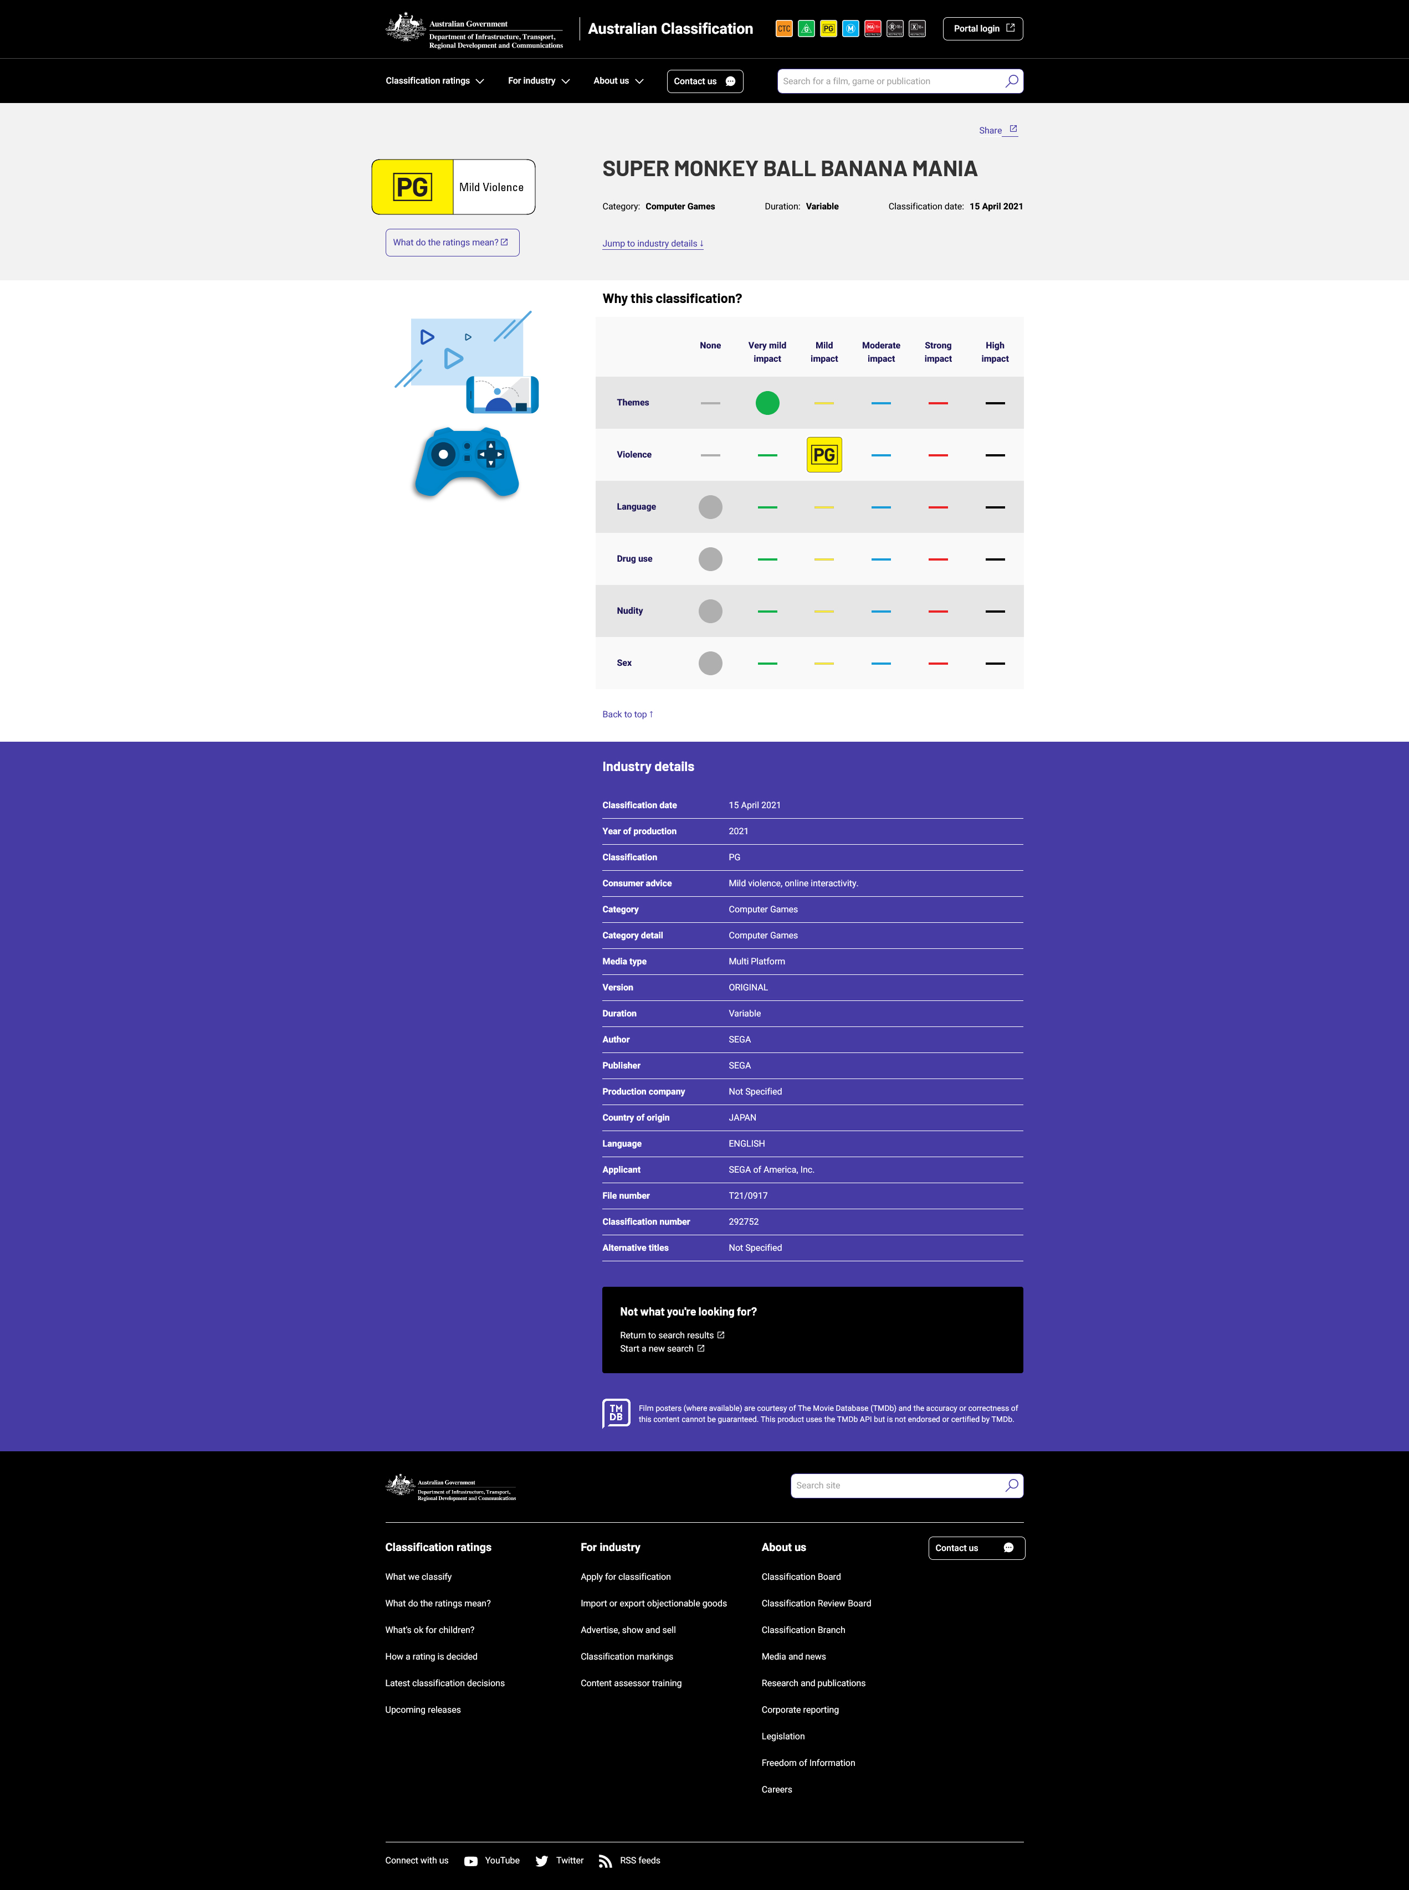Click the applicant value 'SEGA of America, Inc.'
Screen dimensions: 1409x1890
coord(772,1170)
